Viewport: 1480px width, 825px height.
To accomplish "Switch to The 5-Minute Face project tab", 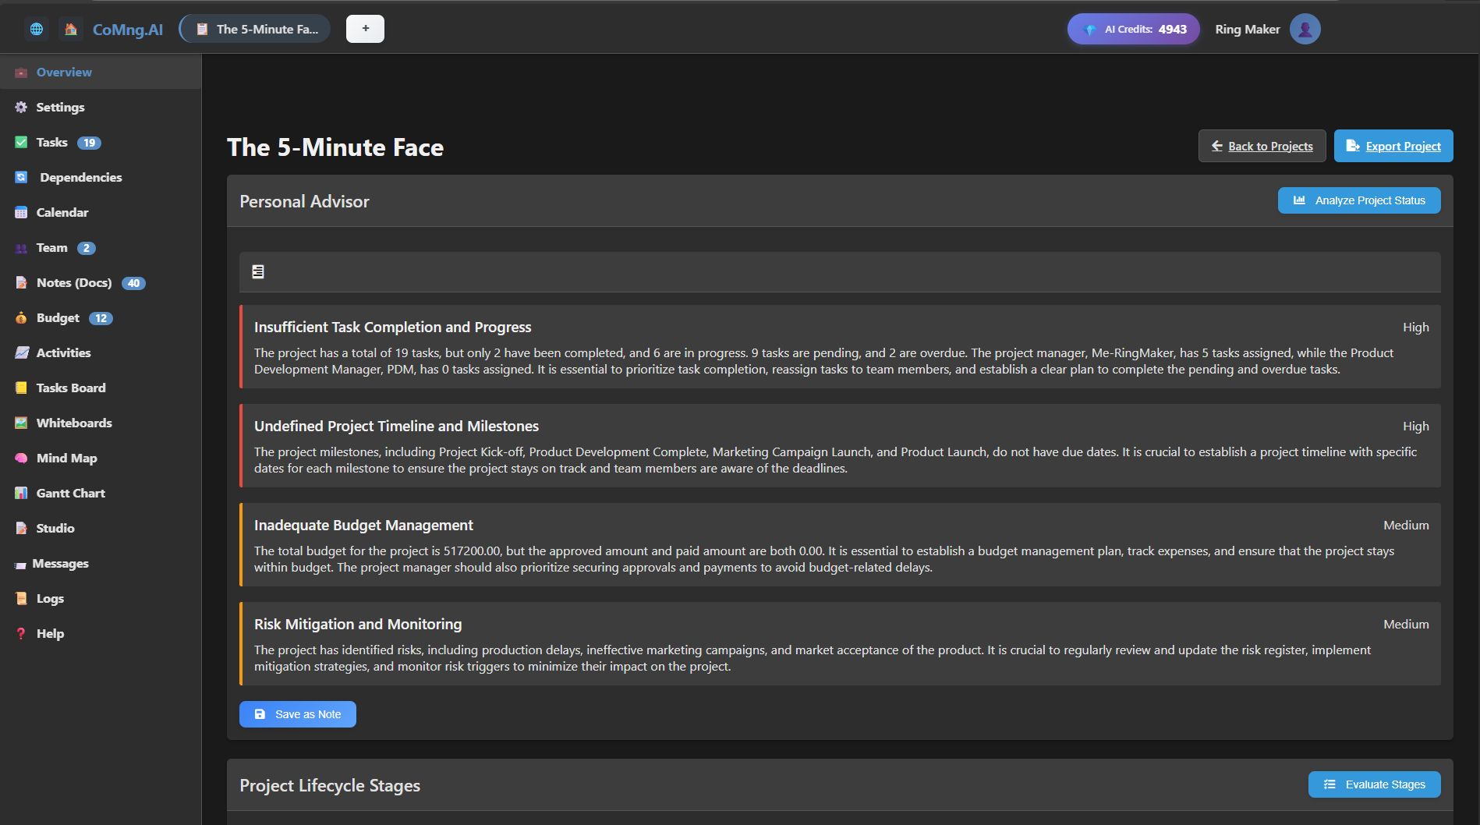I will (256, 29).
